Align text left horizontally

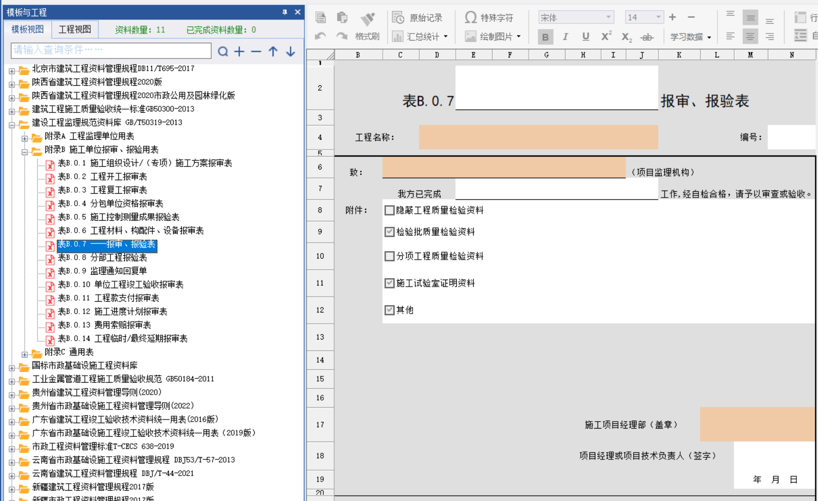tap(730, 37)
